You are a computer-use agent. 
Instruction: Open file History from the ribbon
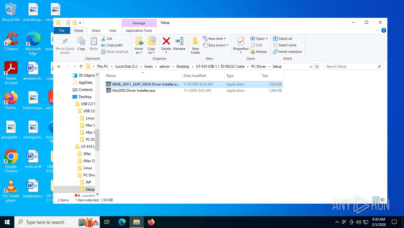tap(259, 52)
